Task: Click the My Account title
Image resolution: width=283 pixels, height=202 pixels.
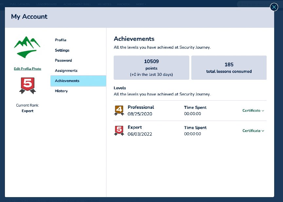Action: coord(29,17)
